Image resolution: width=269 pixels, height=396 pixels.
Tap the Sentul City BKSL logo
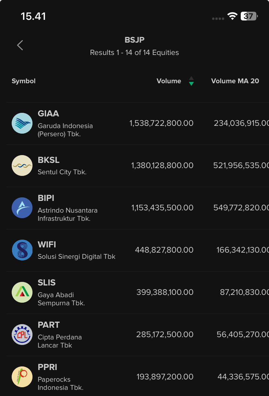coord(22,165)
